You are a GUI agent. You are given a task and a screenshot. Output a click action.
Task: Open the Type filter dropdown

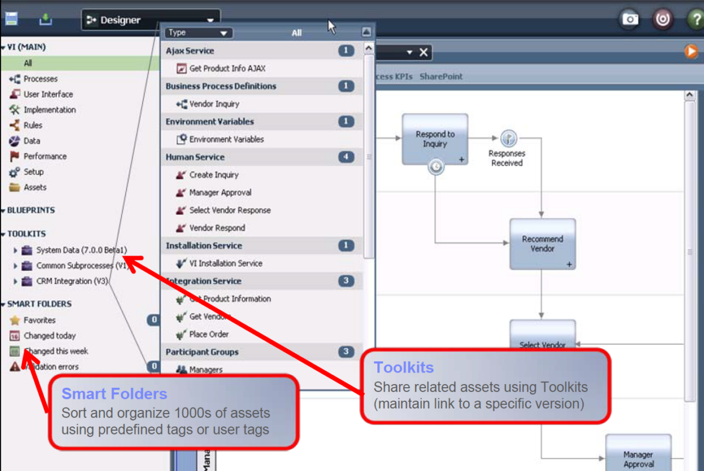coord(198,33)
